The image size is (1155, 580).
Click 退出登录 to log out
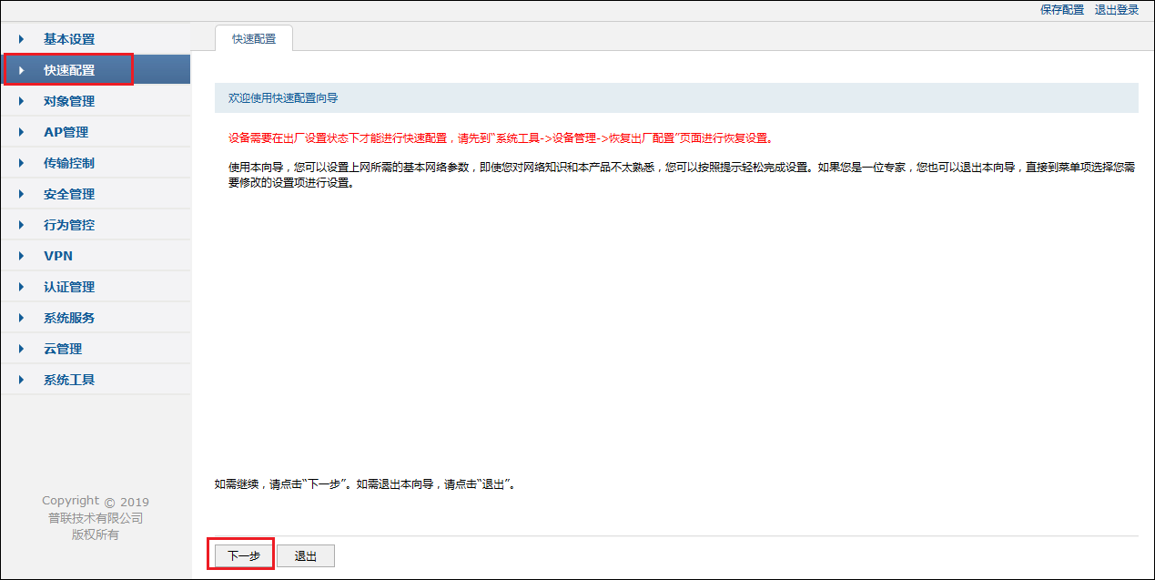click(x=1119, y=9)
